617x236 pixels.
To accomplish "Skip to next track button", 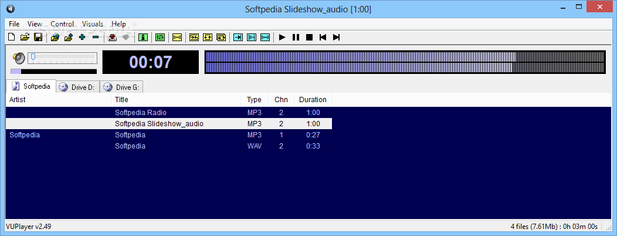I will click(336, 38).
